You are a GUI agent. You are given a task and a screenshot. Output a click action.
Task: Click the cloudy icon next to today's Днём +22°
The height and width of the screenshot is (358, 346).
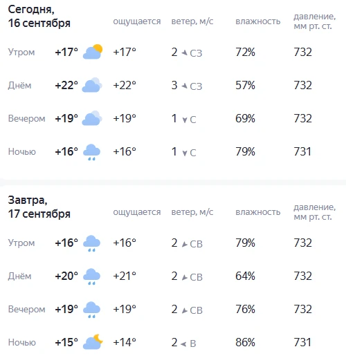[x=92, y=85]
